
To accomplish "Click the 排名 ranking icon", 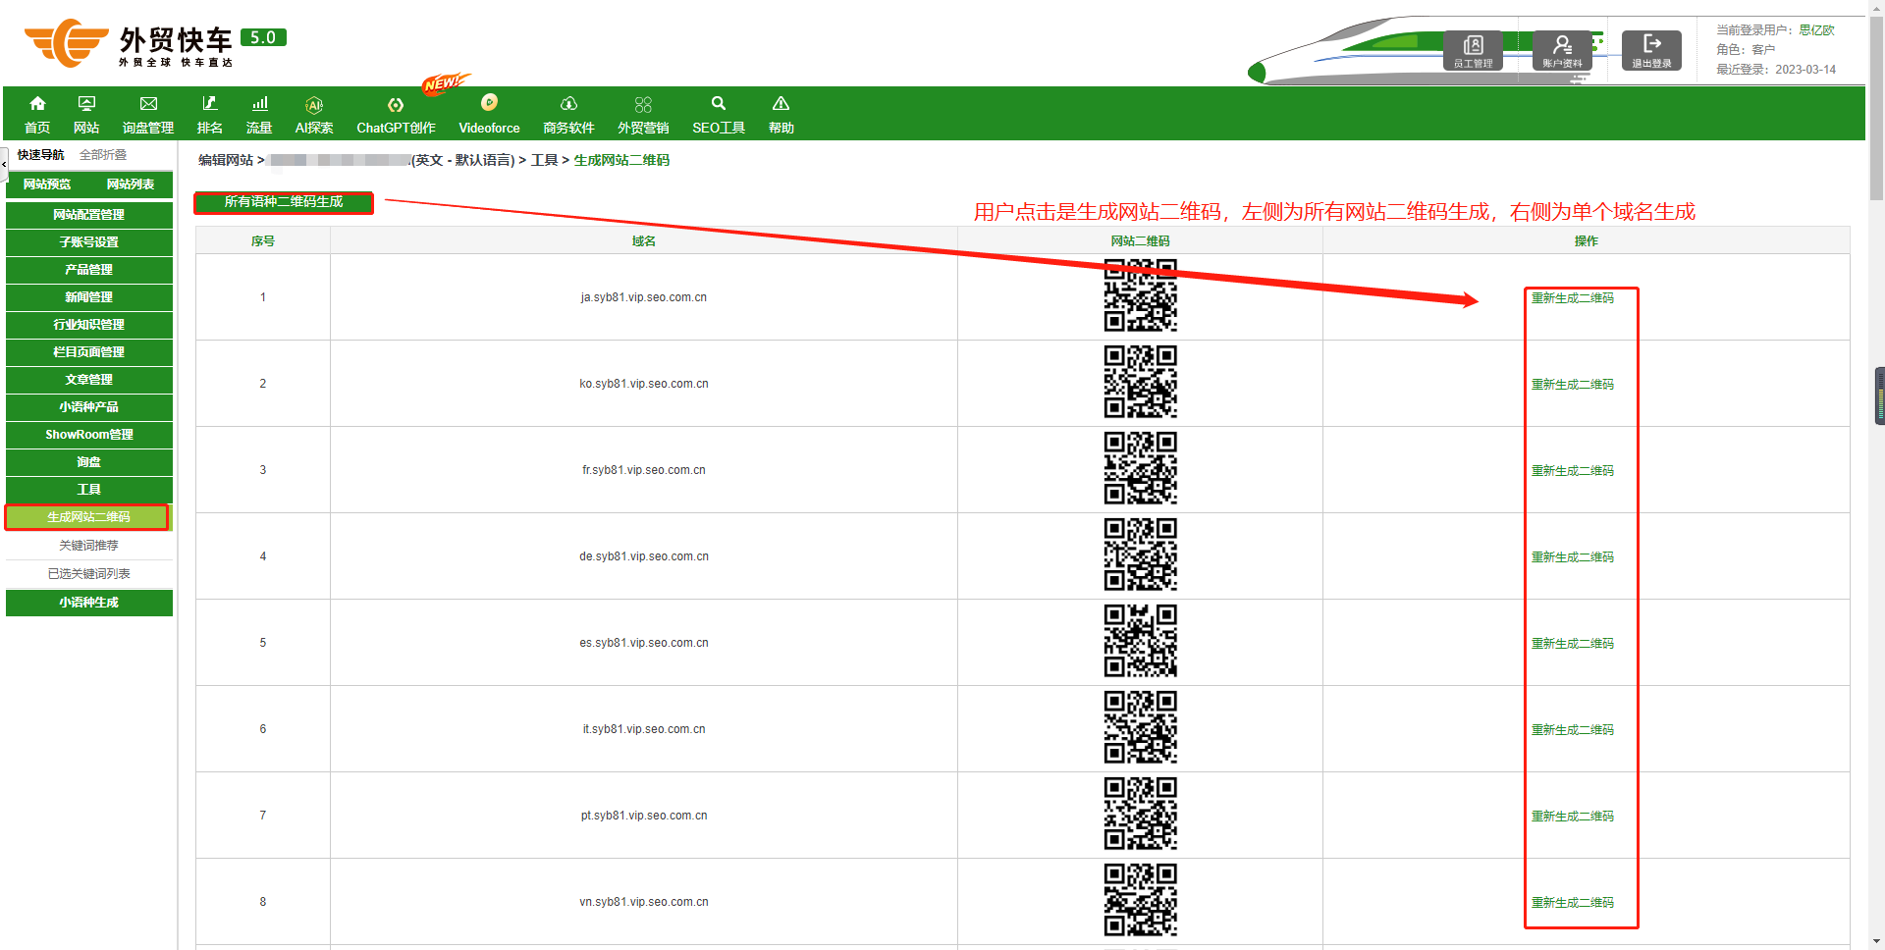I will pos(209,103).
